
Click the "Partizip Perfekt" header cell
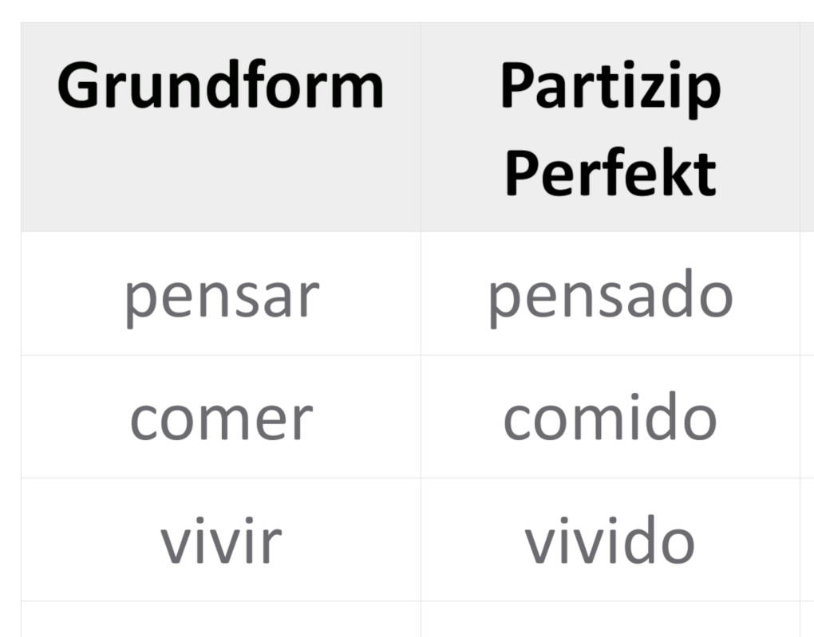tap(610, 128)
